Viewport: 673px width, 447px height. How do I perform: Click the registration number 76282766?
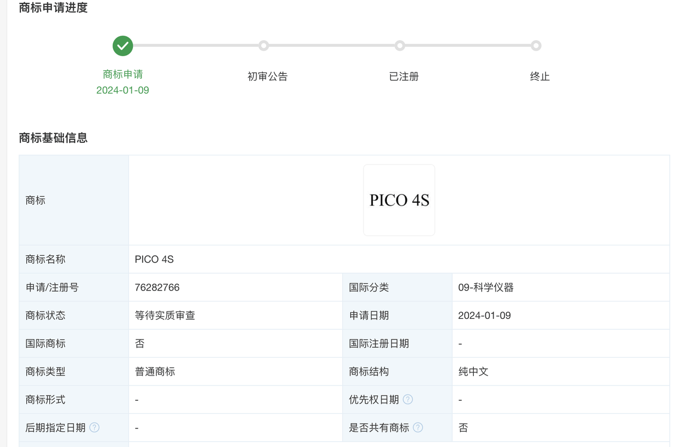pyautogui.click(x=157, y=287)
